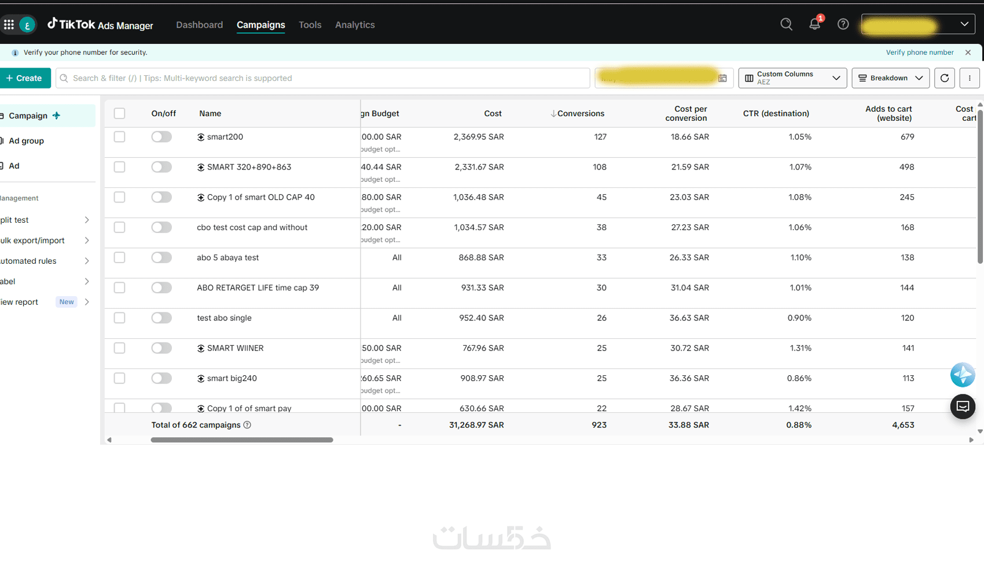This screenshot has width=984, height=561.
Task: Tick the select-all checkbox in table header
Action: [119, 113]
